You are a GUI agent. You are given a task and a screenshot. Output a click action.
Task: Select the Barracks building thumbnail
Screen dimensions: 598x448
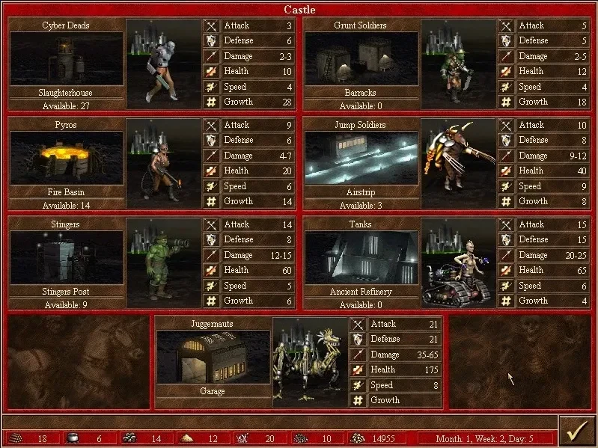(361, 58)
